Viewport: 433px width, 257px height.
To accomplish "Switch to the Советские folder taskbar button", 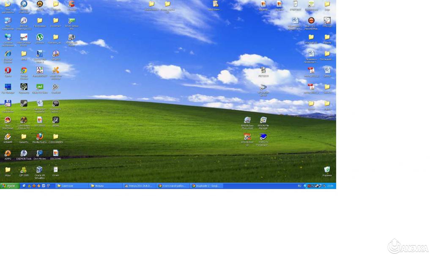I will pos(72,186).
